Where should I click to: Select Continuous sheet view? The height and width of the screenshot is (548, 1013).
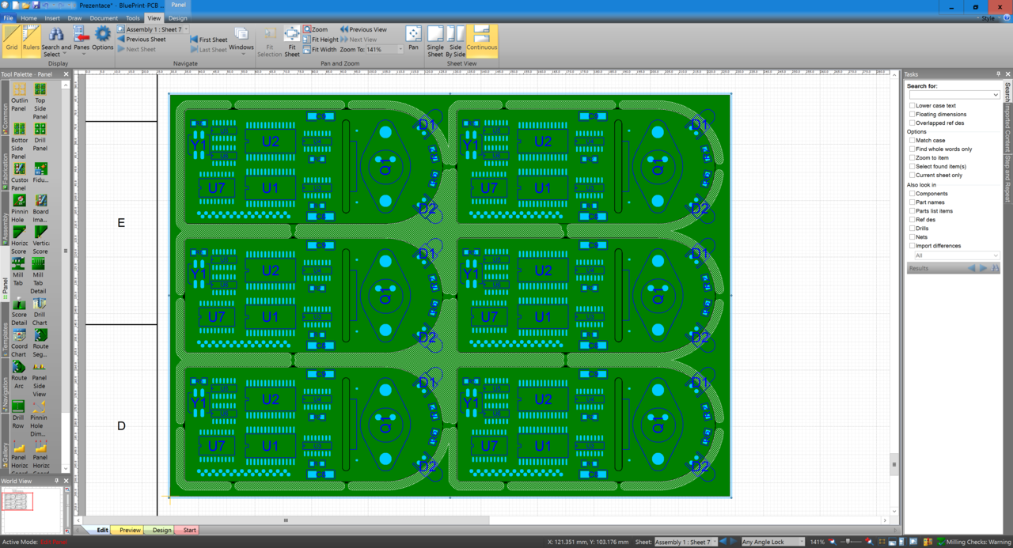482,40
